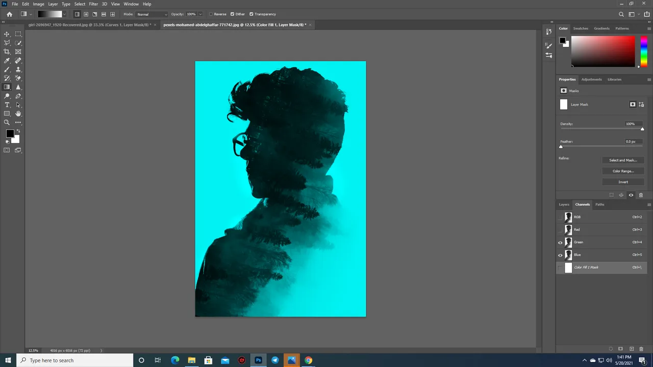Choose Diamond gradient style

[113, 14]
